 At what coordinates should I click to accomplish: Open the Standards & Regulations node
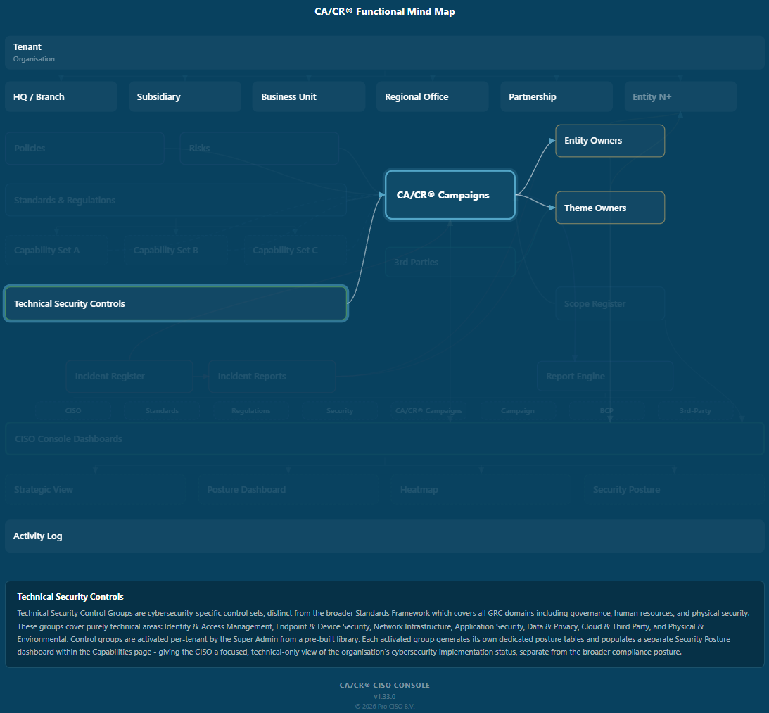point(176,200)
